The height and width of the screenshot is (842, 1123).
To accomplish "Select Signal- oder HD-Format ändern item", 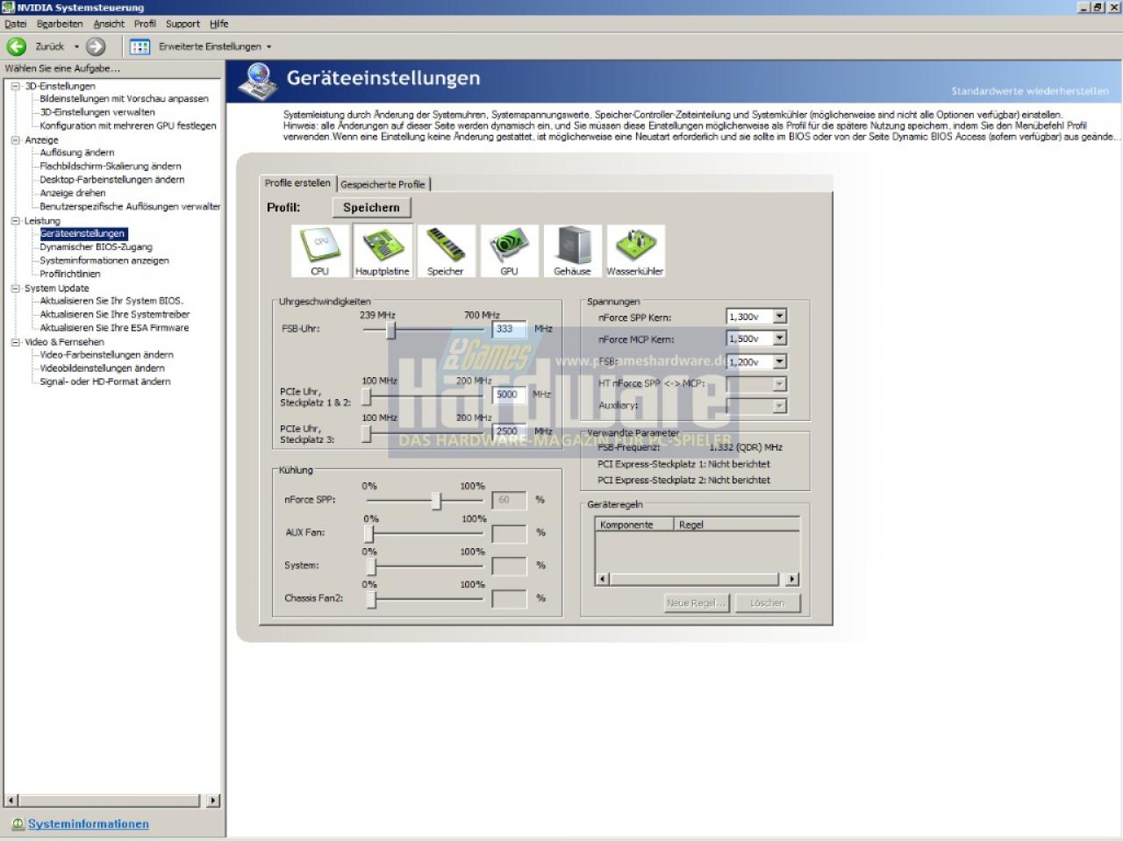I will coord(105,382).
